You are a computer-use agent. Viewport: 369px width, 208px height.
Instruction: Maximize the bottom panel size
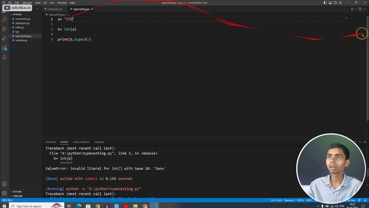pos(360,142)
